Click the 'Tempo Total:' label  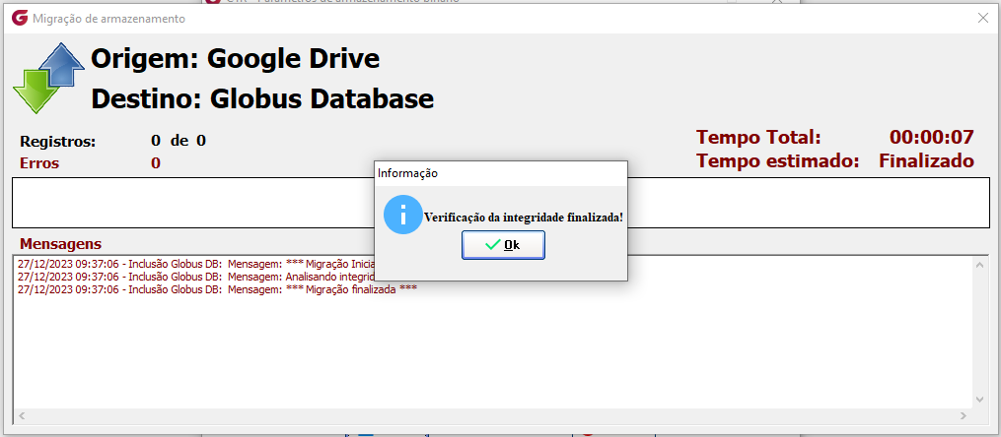758,137
